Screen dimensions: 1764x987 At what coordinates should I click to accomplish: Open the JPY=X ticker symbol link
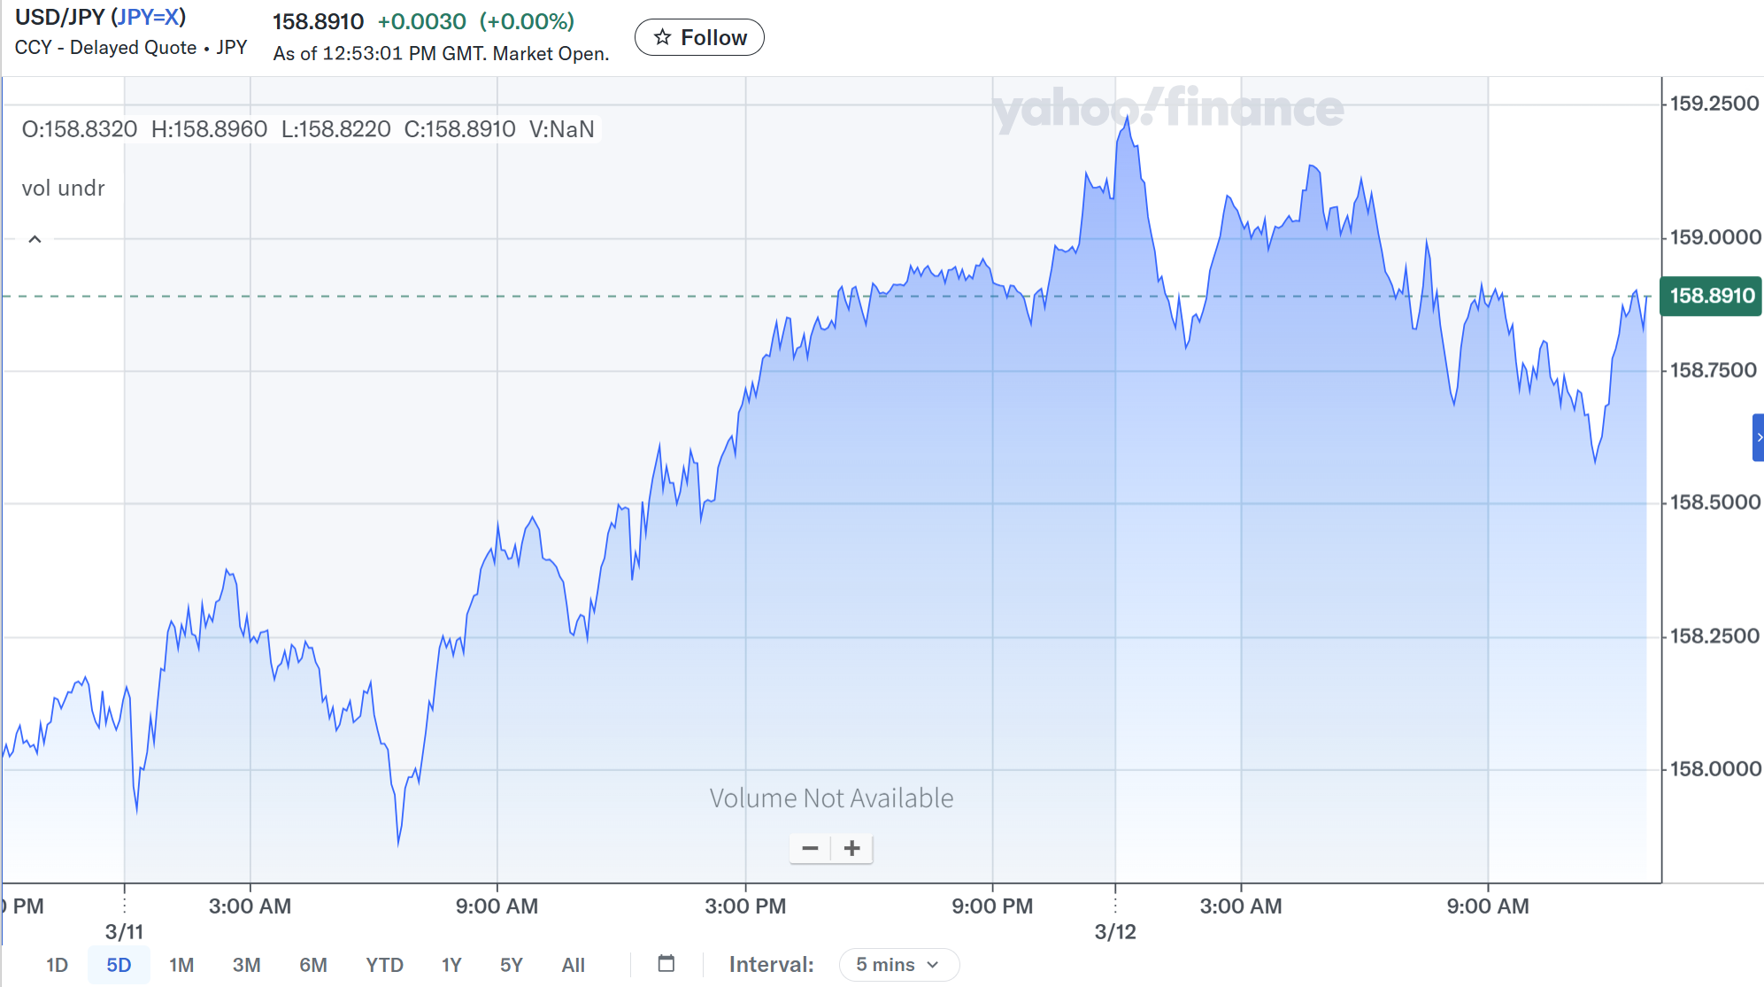[149, 17]
